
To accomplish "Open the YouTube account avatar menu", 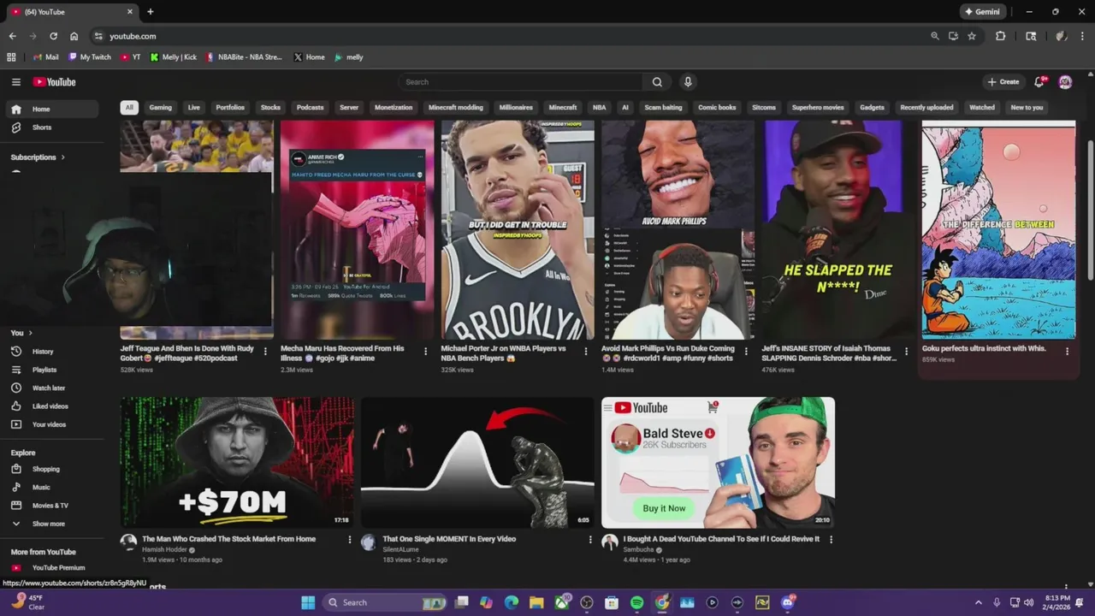I will [x=1065, y=82].
